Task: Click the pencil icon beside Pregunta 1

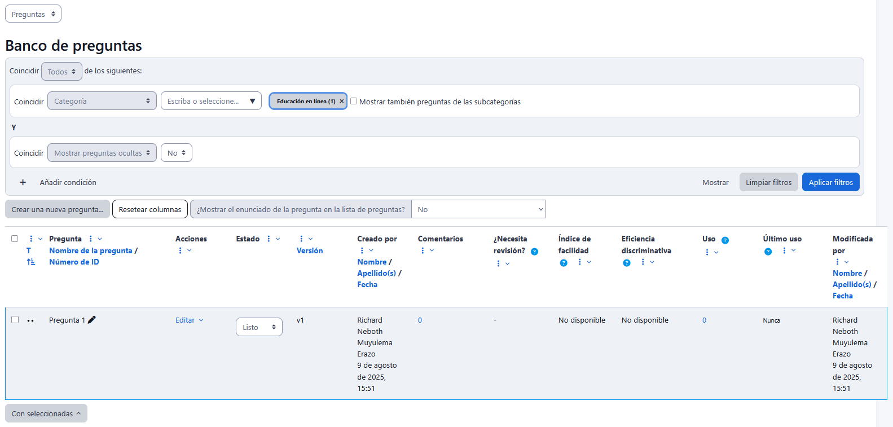Action: (x=92, y=320)
